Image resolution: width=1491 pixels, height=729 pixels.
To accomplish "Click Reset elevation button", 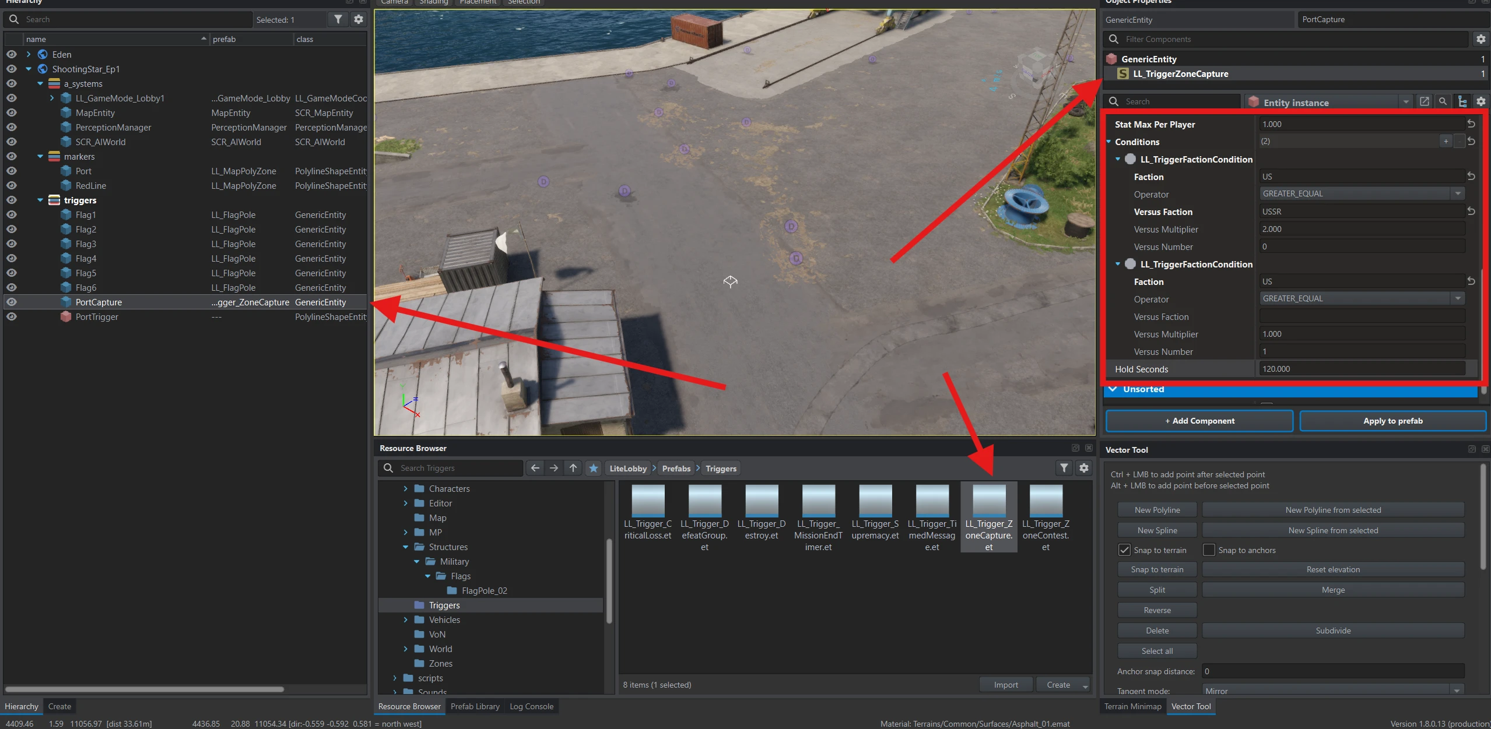I will point(1333,569).
